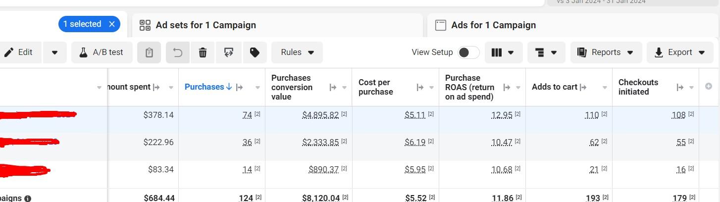Open Purchases column options arrow
Screen dimensions: 720x202
tap(257, 88)
